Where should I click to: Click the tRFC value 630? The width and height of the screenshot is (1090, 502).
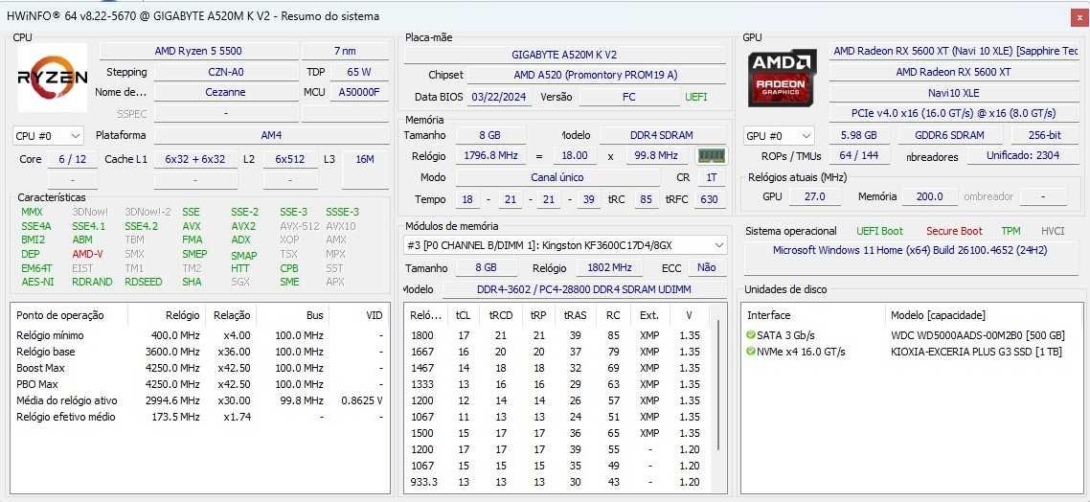709,199
